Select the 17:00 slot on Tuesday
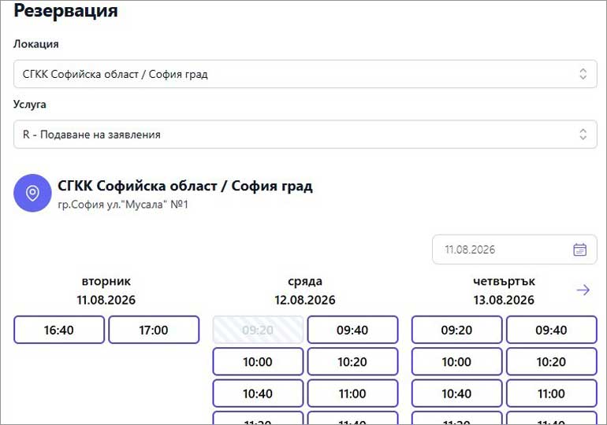 (154, 330)
